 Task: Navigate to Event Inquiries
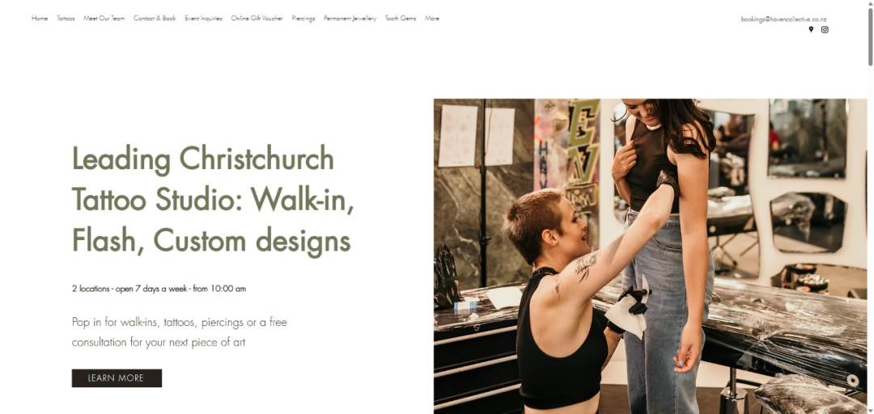203,19
